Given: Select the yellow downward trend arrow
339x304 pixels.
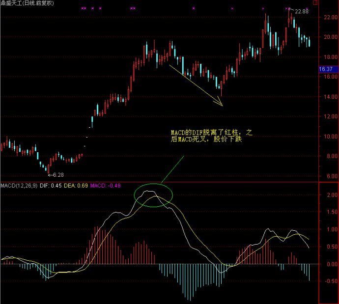Looking at the screenshot, I should point(196,84).
